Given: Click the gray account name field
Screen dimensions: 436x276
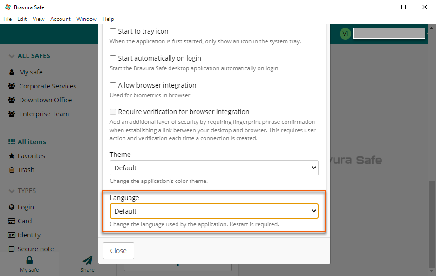Looking at the screenshot, I should [389, 34].
